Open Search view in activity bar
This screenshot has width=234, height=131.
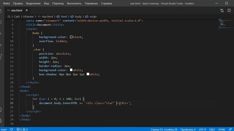click(x=1, y=22)
